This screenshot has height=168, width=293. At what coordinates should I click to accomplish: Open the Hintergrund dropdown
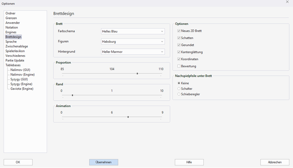point(133,52)
